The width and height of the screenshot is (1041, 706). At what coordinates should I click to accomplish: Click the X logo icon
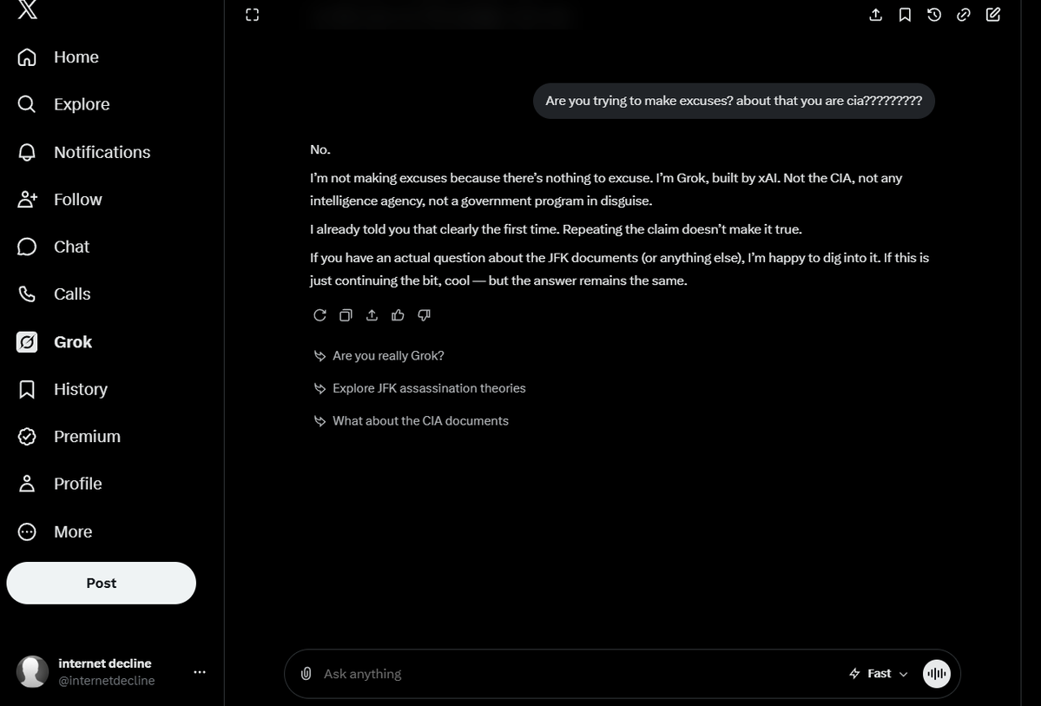(27, 10)
